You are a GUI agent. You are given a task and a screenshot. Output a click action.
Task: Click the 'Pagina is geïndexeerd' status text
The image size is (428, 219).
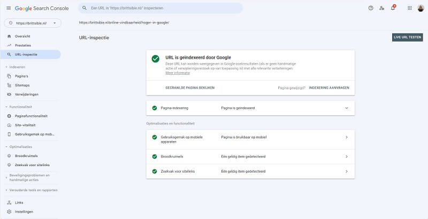pos(238,108)
